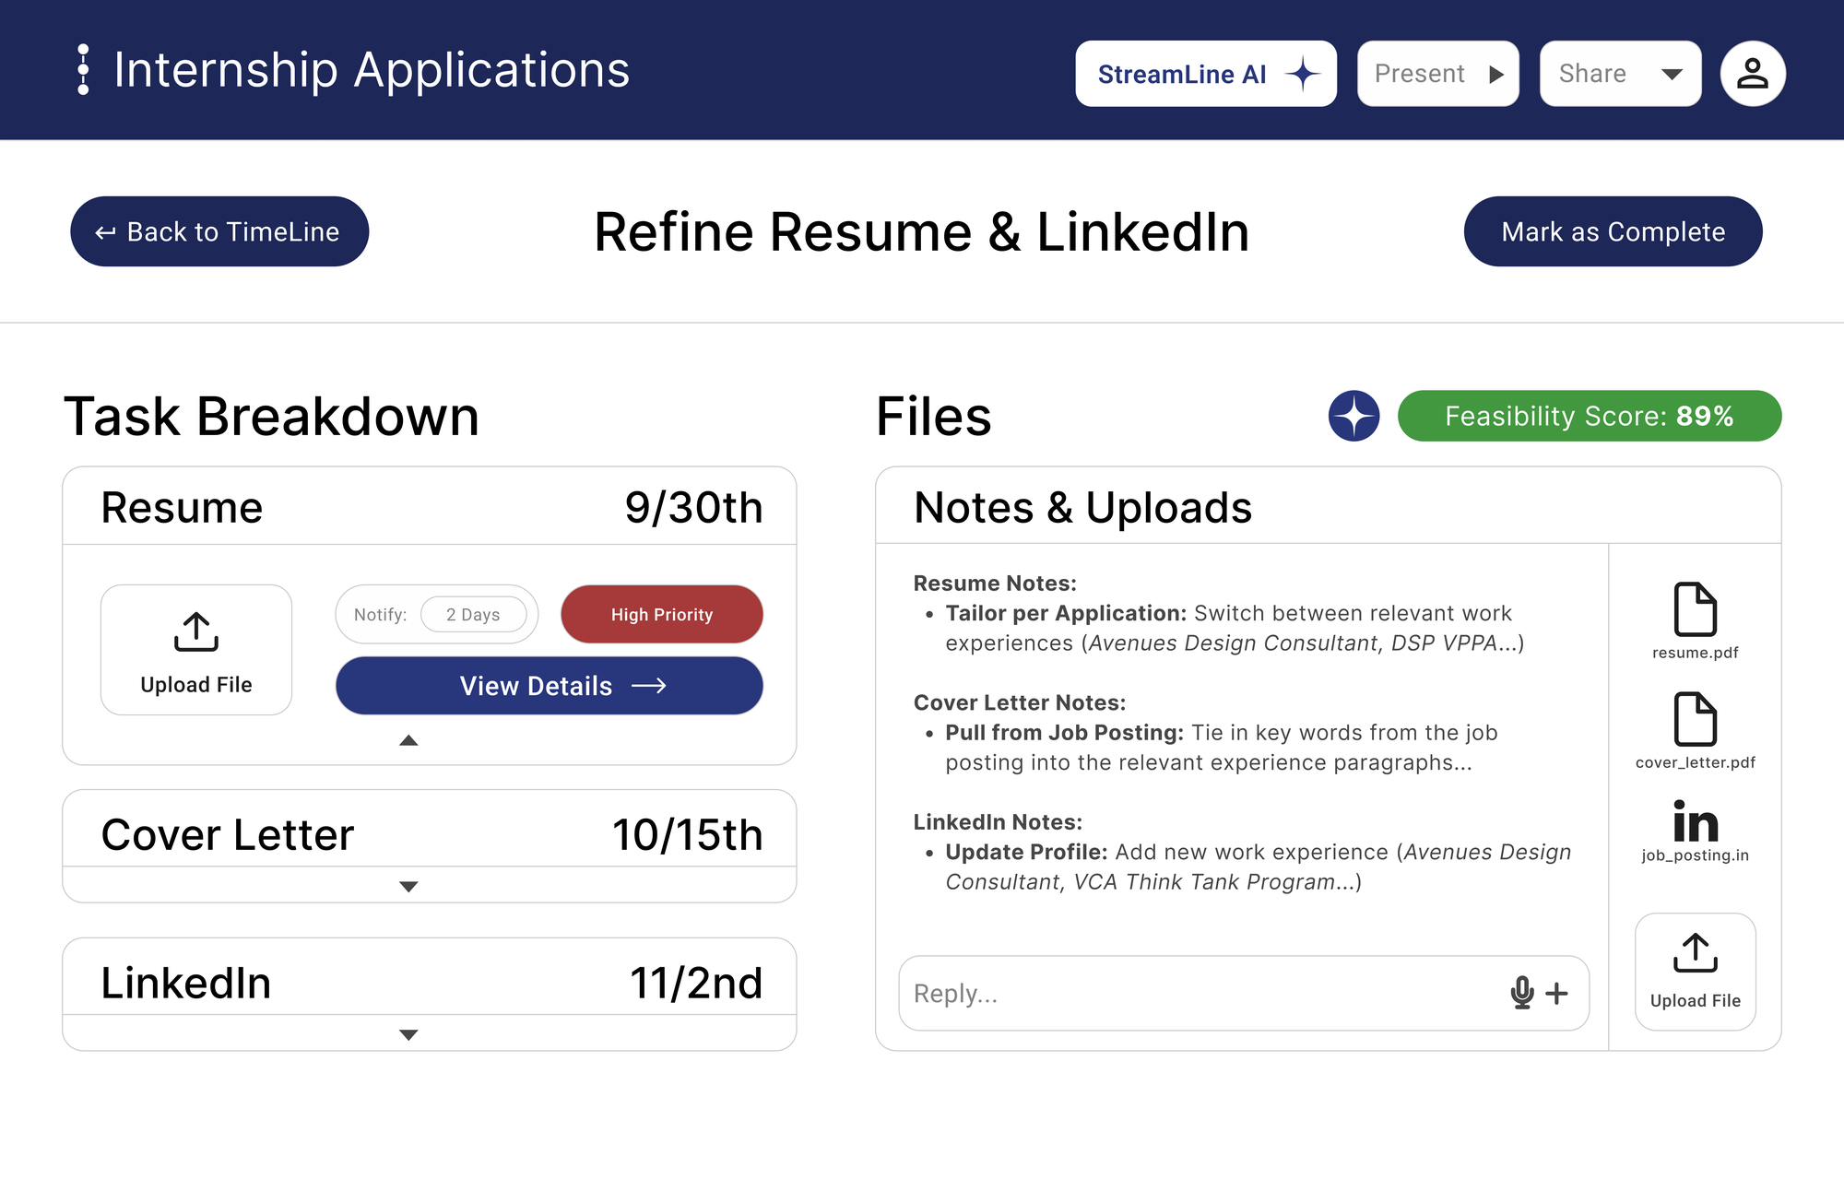
Task: Open the Share dropdown
Action: [x=1620, y=74]
